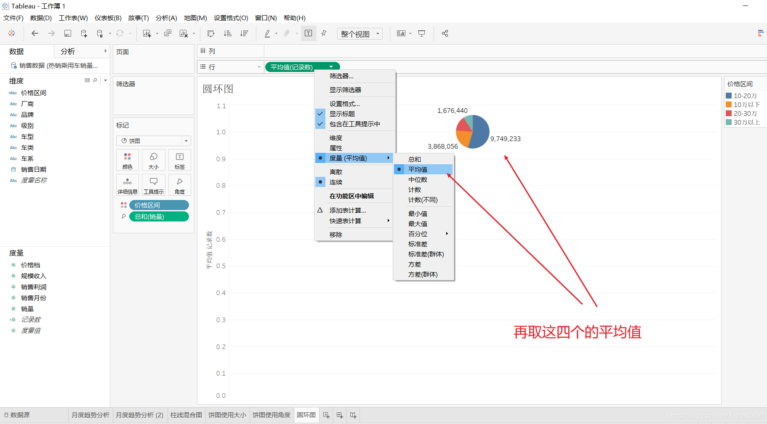The image size is (767, 424).
Task: Choose 总和 aggregation in submenu
Action: pyautogui.click(x=423, y=160)
